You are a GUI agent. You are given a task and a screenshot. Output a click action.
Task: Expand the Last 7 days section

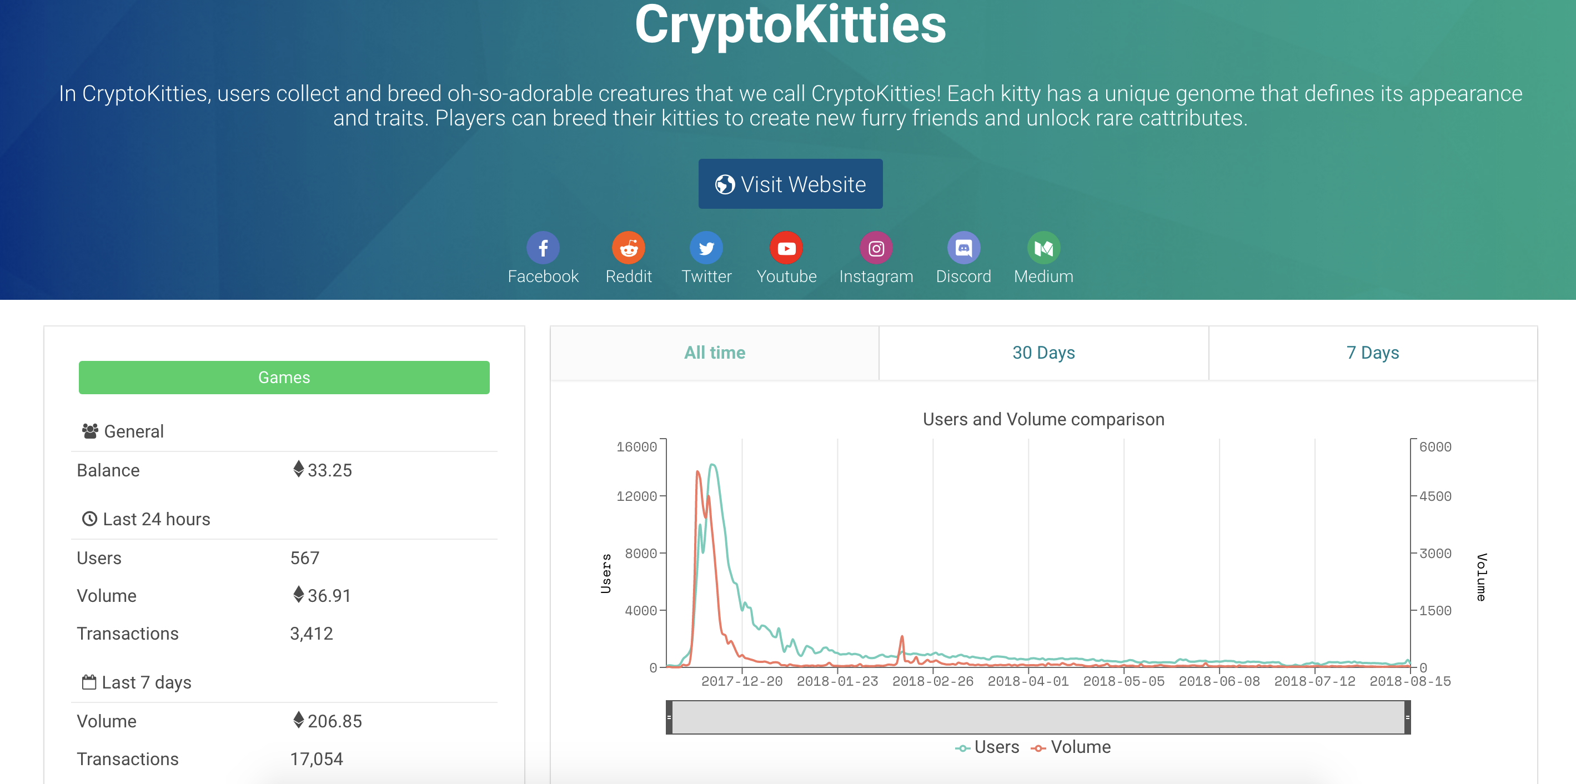click(146, 682)
